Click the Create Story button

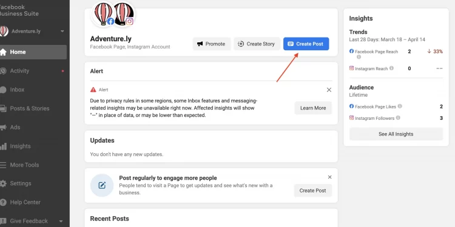[x=257, y=44]
